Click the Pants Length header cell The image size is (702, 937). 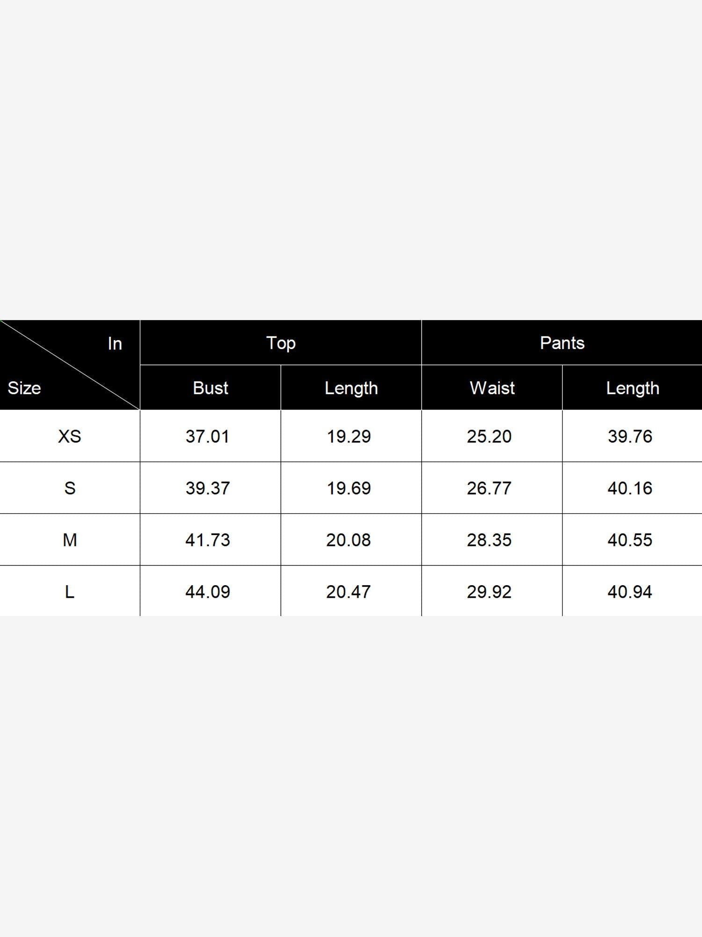[632, 388]
